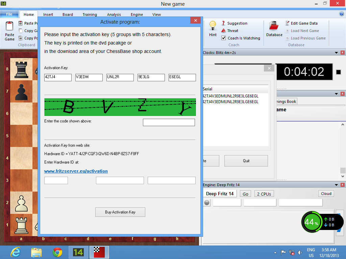346x259 pixels.
Task: Open Internet Explorer from the taskbar
Action: [x=16, y=252]
